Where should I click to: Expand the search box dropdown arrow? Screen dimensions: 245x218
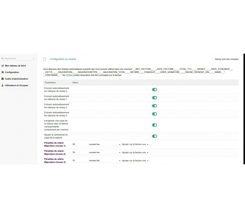click(x=33, y=59)
